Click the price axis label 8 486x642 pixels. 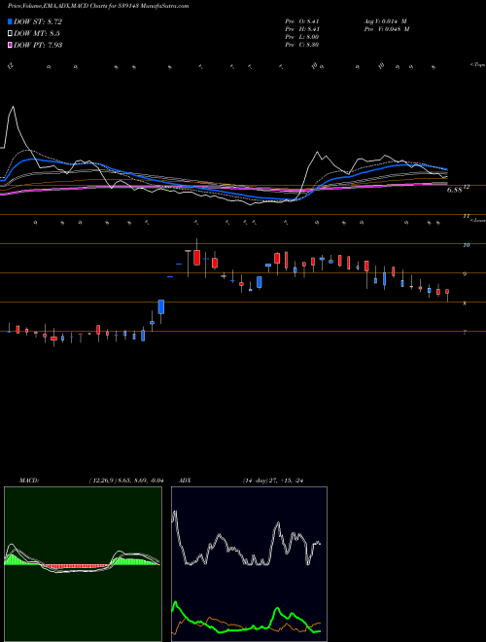click(x=465, y=303)
